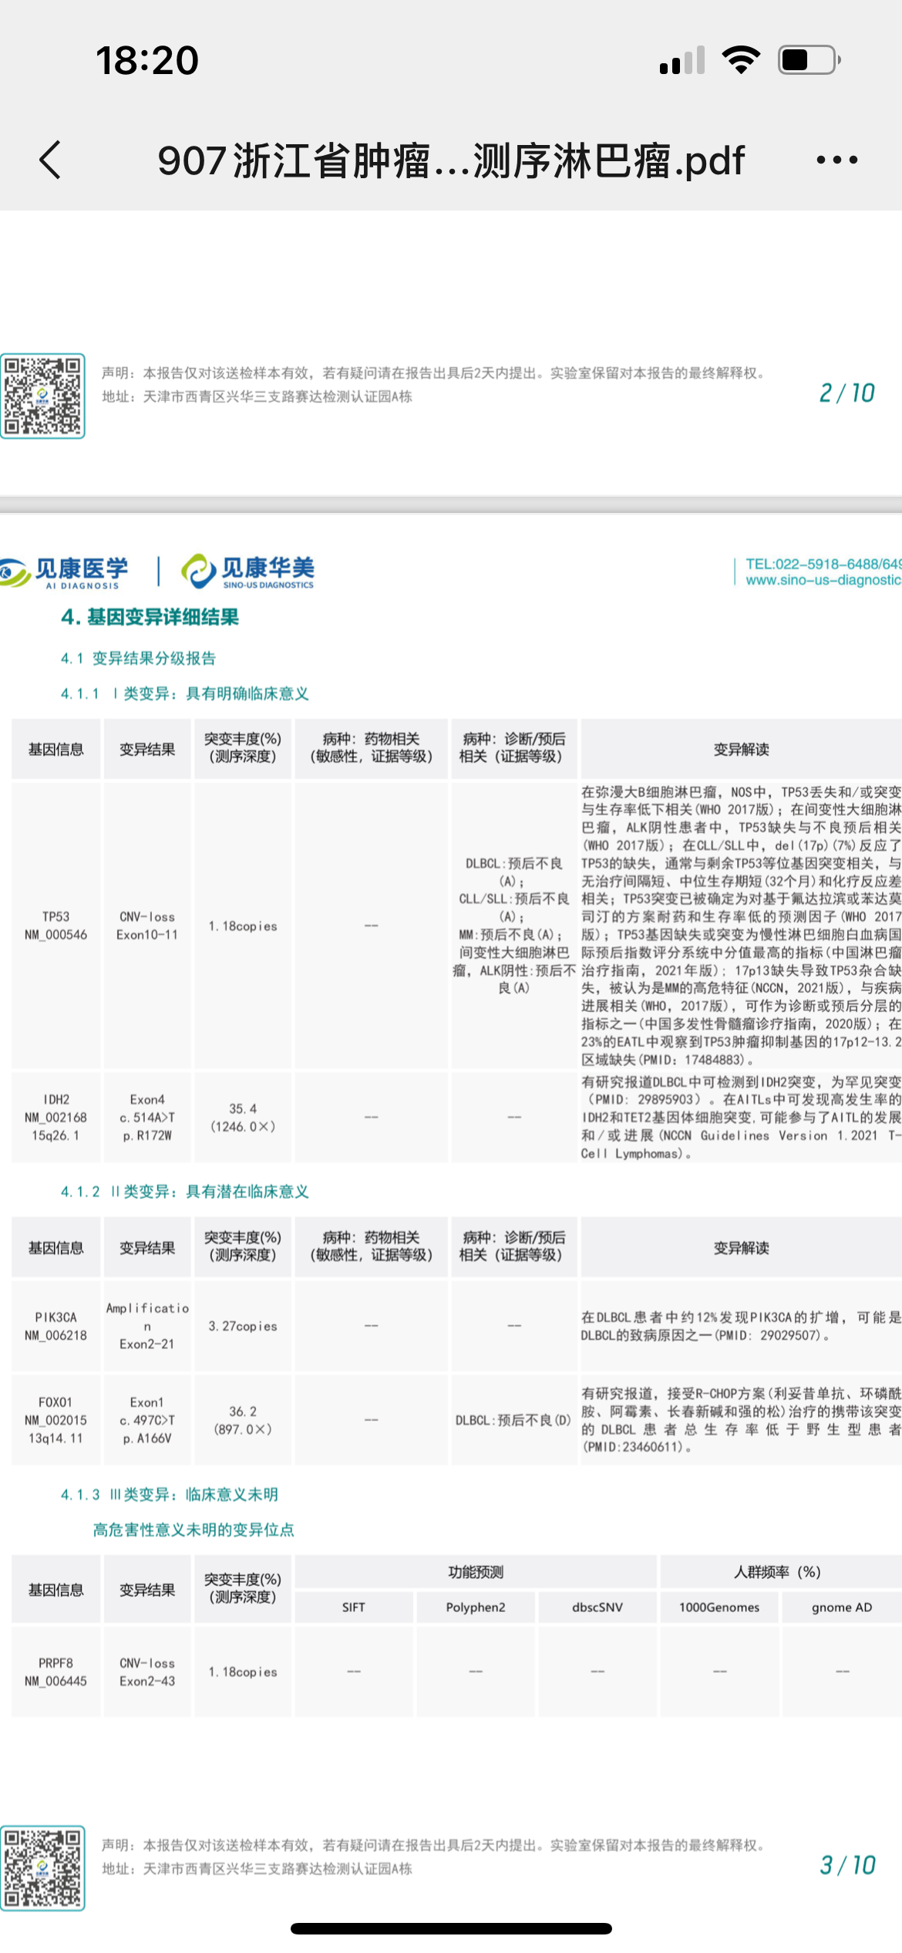Viewport: 902px width, 1953px height.
Task: Tap the PRPF8 NM_006445 gene cell
Action: [56, 1671]
